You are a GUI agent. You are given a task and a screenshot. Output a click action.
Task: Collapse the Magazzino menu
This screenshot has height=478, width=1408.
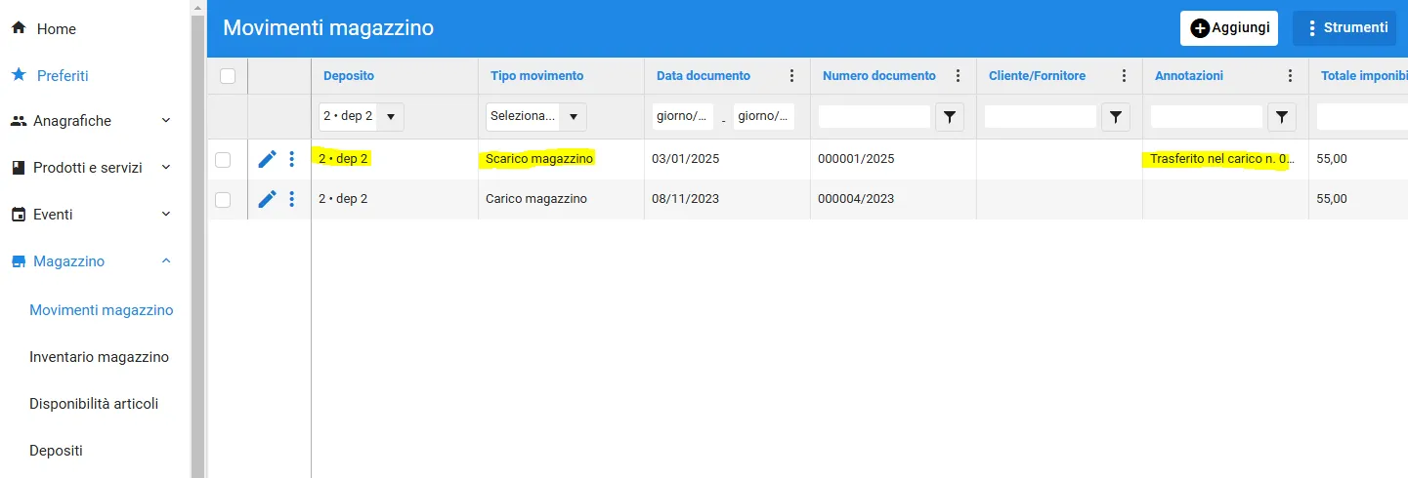point(165,261)
